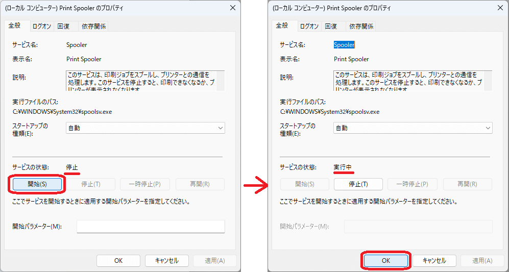Select 依存関係 tab in left dialog
509x272 pixels.
(x=94, y=26)
